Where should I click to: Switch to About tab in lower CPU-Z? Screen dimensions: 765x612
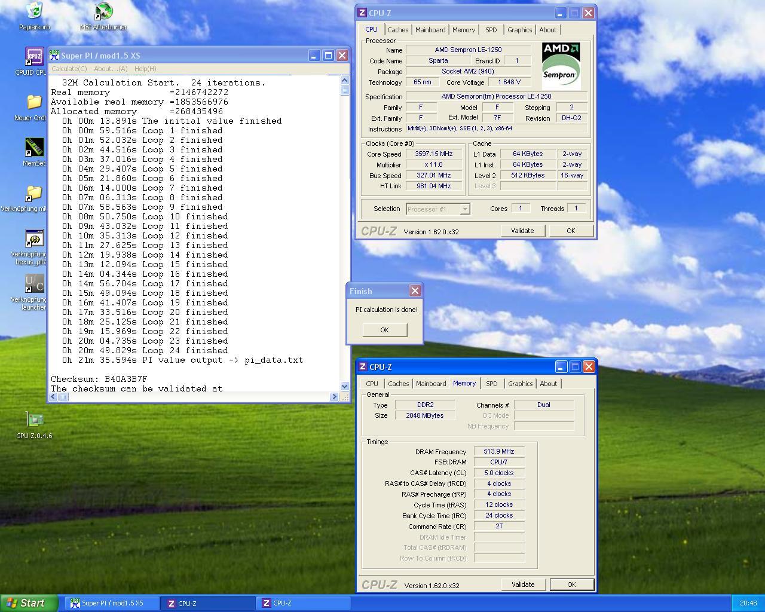tap(548, 384)
